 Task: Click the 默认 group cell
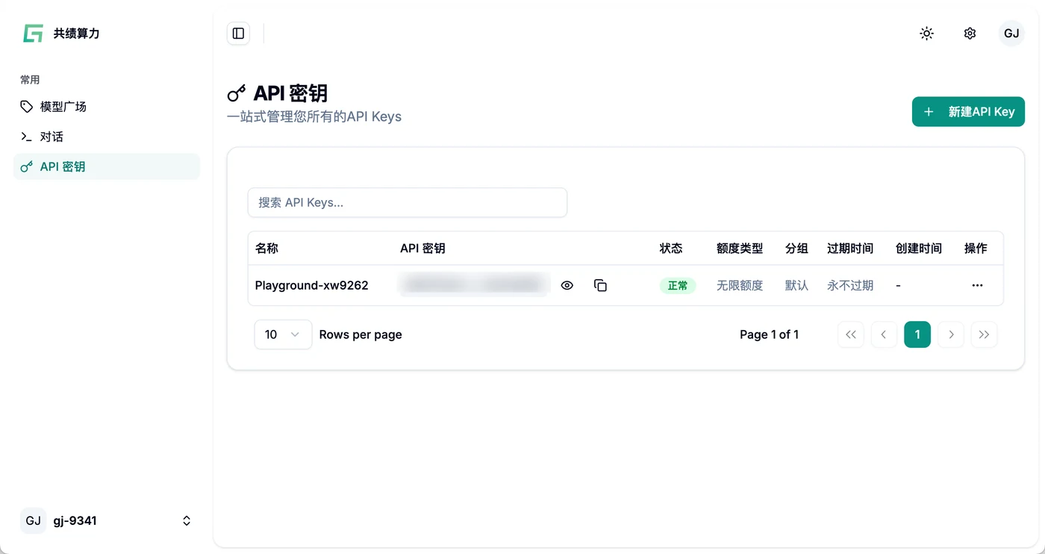coord(796,285)
